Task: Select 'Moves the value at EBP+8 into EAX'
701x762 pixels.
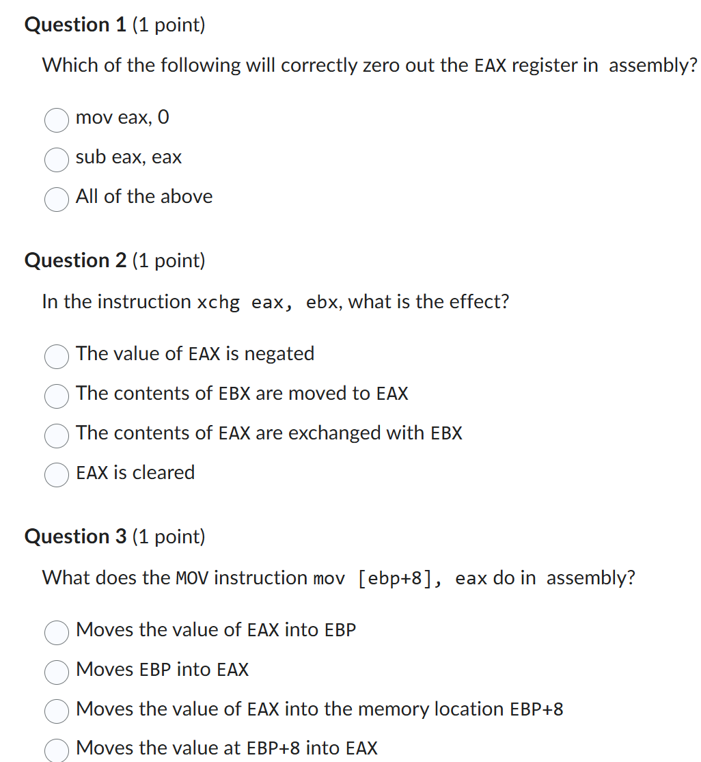Action: click(56, 750)
